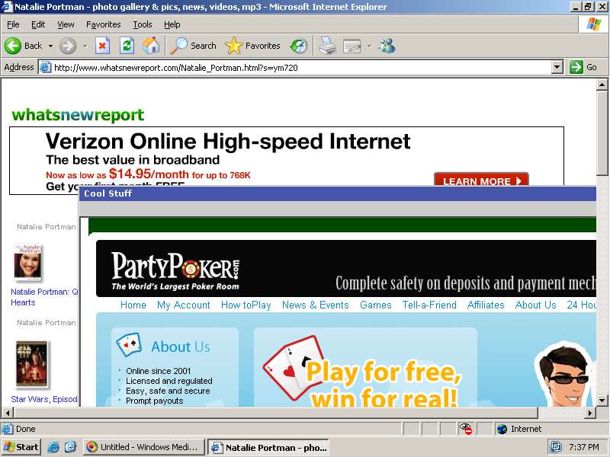This screenshot has height=457, width=610.
Task: Refresh the page with the green arrows icon
Action: [x=127, y=46]
